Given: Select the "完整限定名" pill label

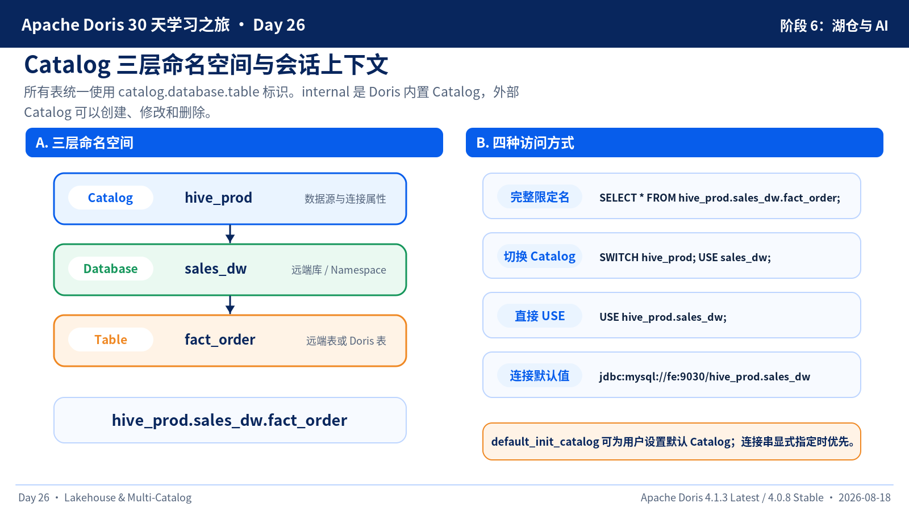Looking at the screenshot, I should (540, 196).
